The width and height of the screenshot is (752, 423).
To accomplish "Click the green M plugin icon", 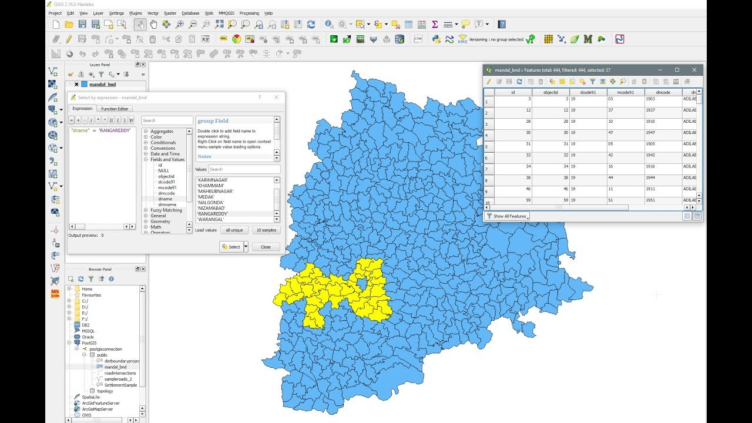I will [x=588, y=39].
